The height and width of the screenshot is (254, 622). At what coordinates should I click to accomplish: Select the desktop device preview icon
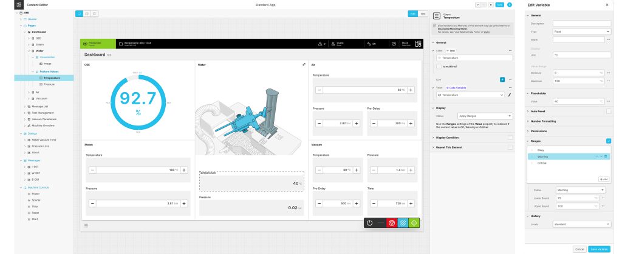79,13
